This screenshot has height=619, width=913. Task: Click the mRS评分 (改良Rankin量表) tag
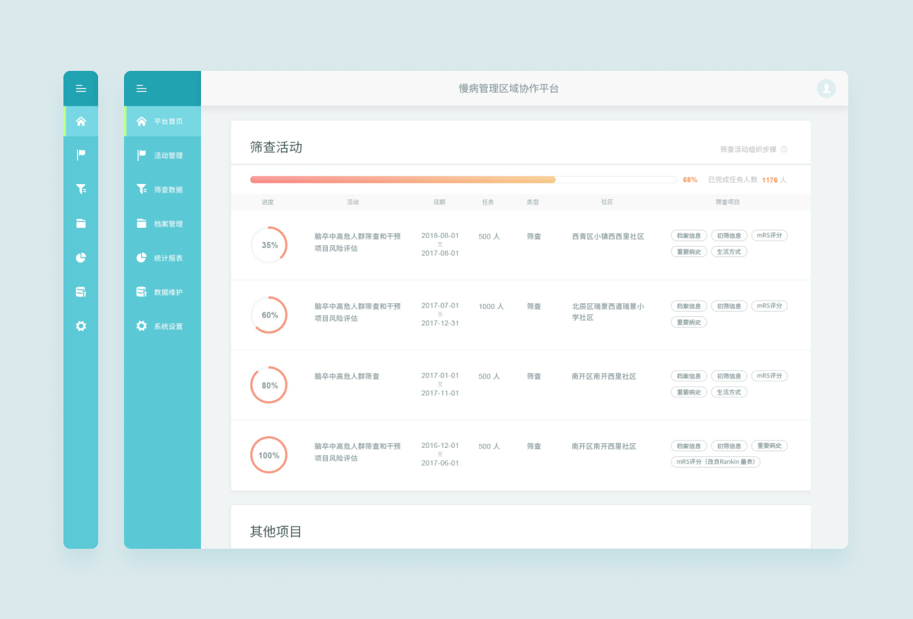(715, 462)
